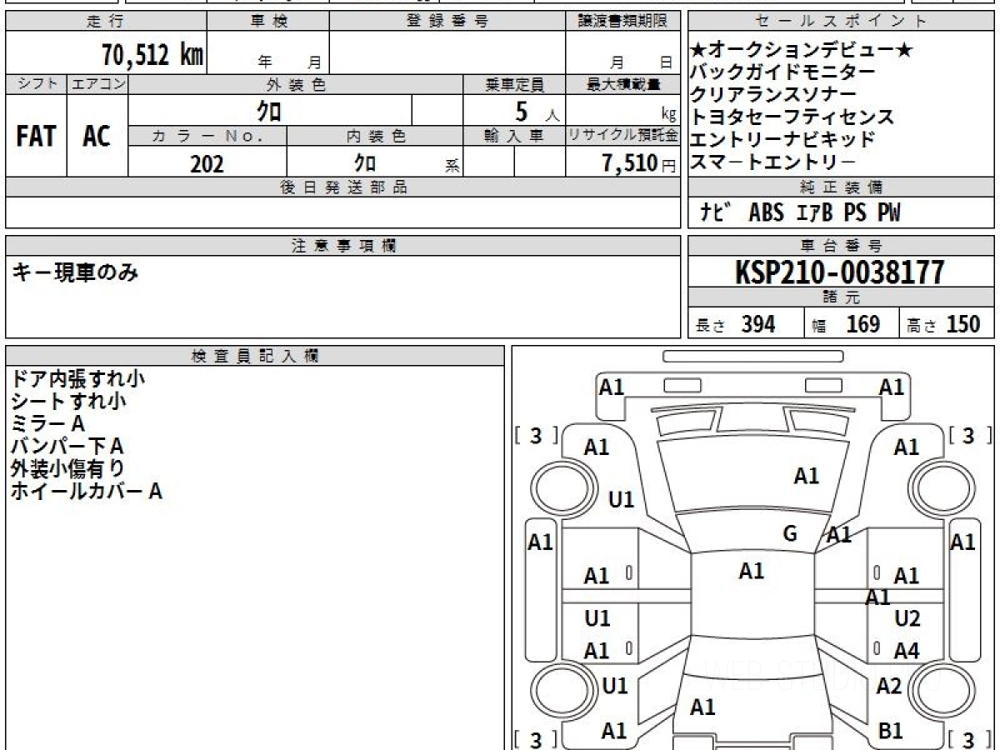Click the 譲渡書類期限 header

pyautogui.click(x=622, y=22)
